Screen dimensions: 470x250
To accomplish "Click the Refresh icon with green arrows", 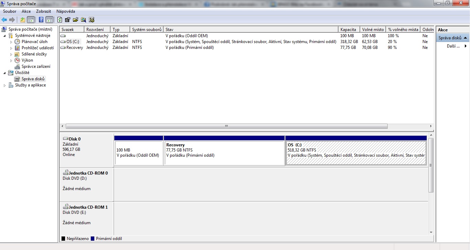I will [x=60, y=20].
